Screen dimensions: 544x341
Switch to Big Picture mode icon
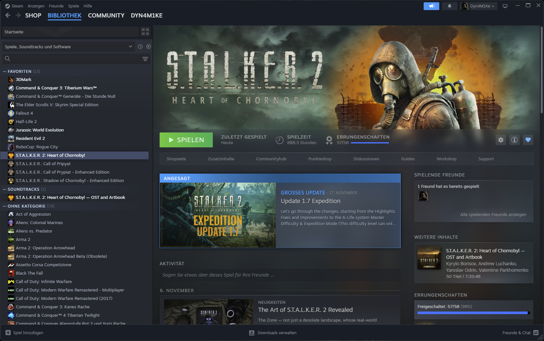(x=505, y=6)
